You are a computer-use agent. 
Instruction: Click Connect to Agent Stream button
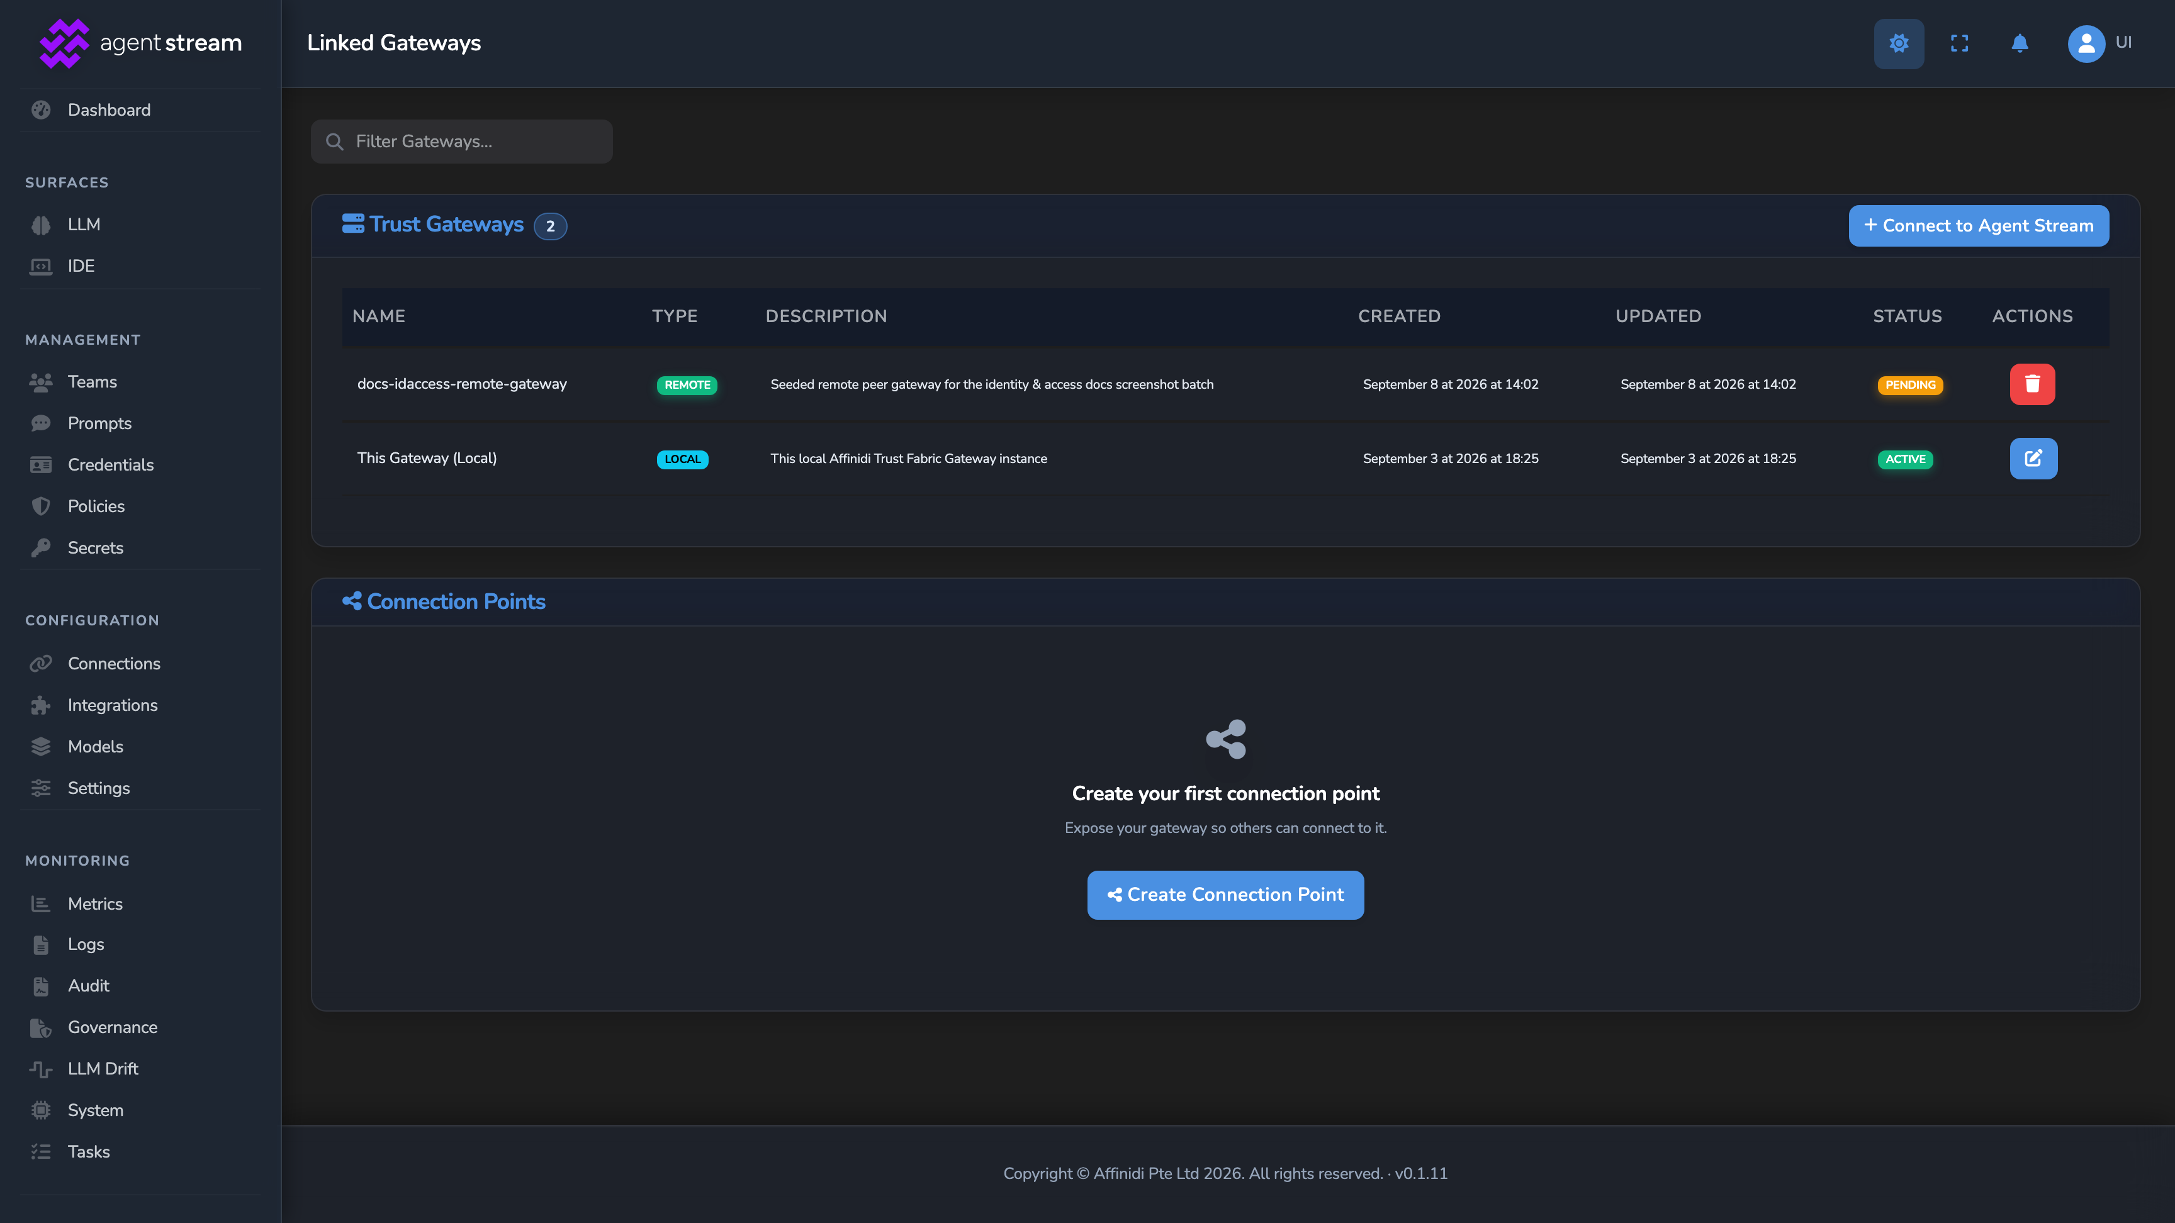pyautogui.click(x=1978, y=225)
